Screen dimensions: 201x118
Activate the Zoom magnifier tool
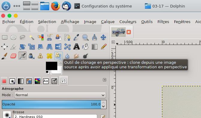tap(85, 37)
